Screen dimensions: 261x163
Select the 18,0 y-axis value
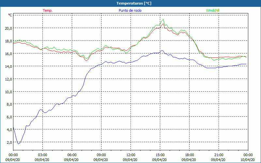pyautogui.click(x=8, y=41)
